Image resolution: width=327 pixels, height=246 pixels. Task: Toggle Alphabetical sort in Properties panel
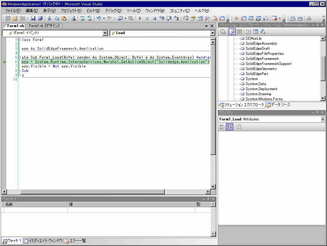tap(229, 127)
